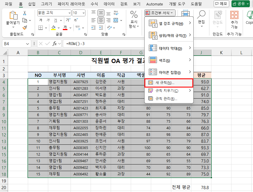Open Highlight Cells Rules submenu

tap(169, 23)
